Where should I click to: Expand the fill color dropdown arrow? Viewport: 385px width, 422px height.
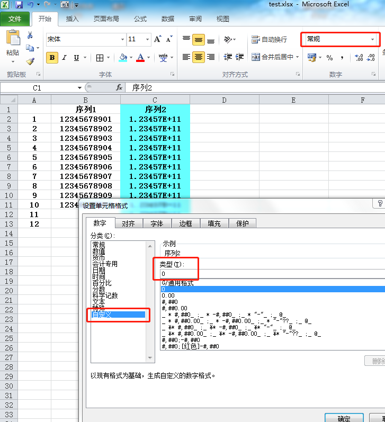click(x=131, y=58)
